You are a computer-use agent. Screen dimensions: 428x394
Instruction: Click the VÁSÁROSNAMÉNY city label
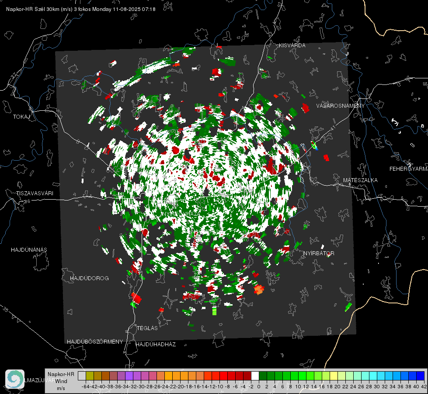coord(341,106)
